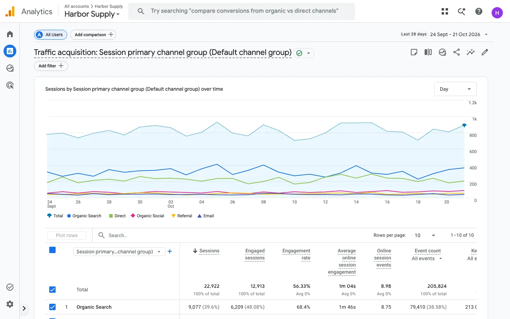Open the date range dropdown
Image resolution: width=510 pixels, height=319 pixels.
[x=460, y=34]
